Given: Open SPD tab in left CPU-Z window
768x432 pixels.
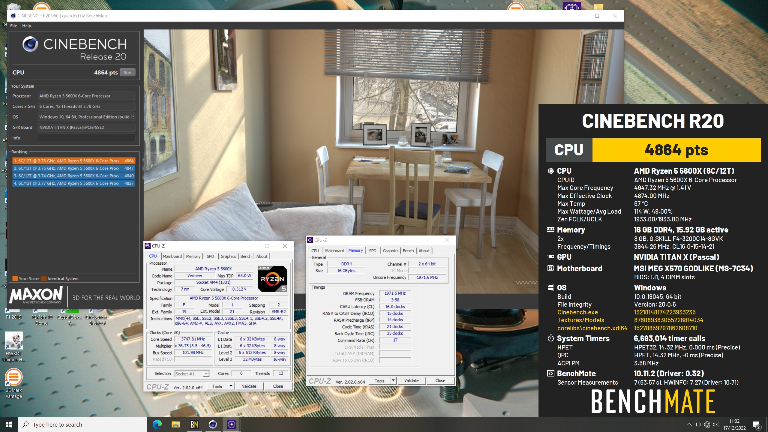Looking at the screenshot, I should (x=210, y=256).
